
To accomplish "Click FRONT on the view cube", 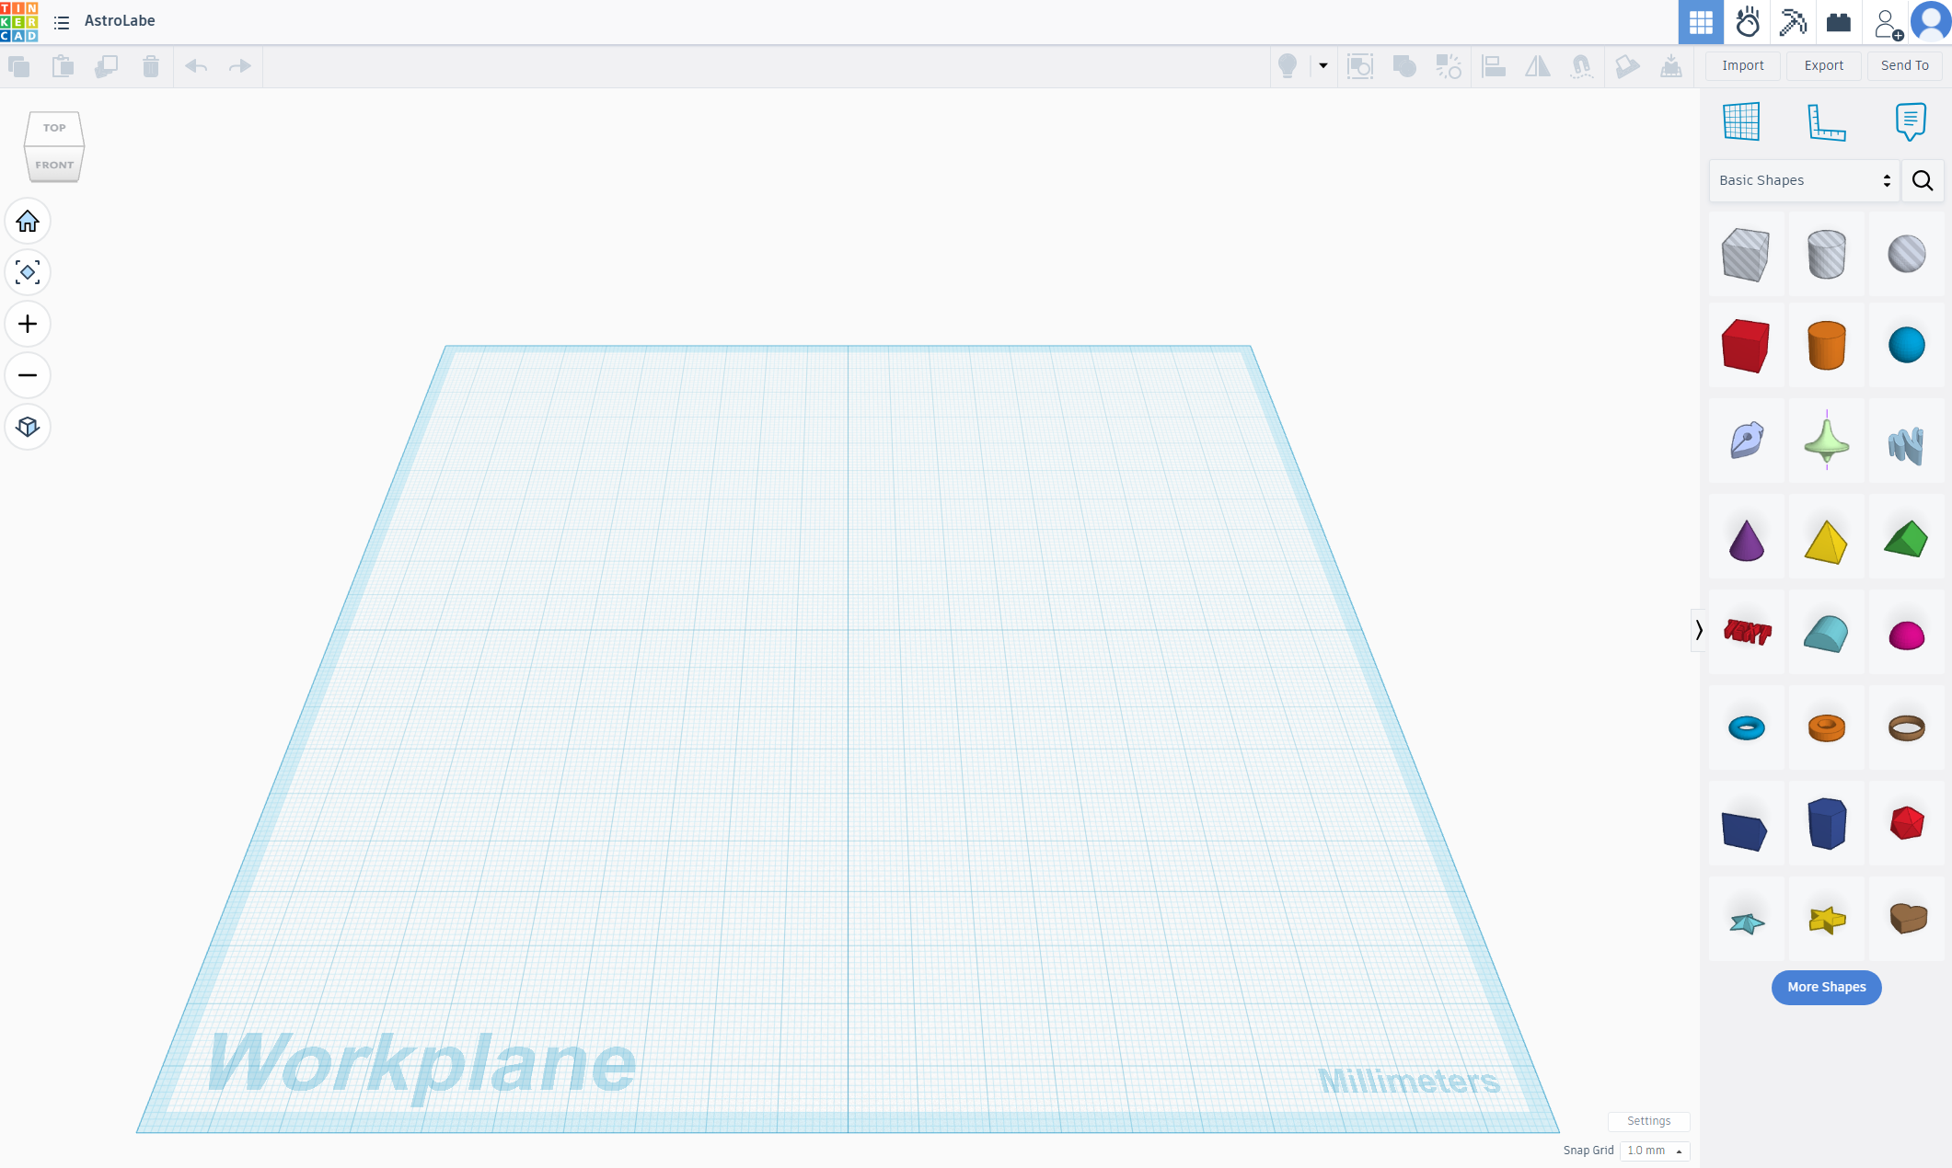I will tap(54, 166).
